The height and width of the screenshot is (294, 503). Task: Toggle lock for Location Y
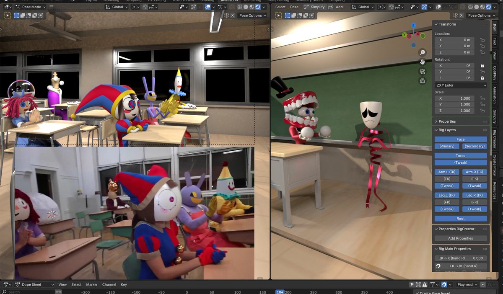[x=482, y=46]
